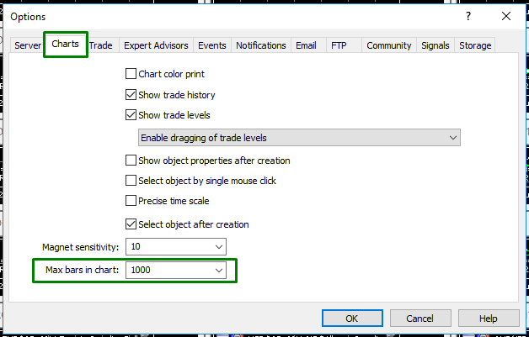
Task: Turn on Precise time scale
Action: 131,201
